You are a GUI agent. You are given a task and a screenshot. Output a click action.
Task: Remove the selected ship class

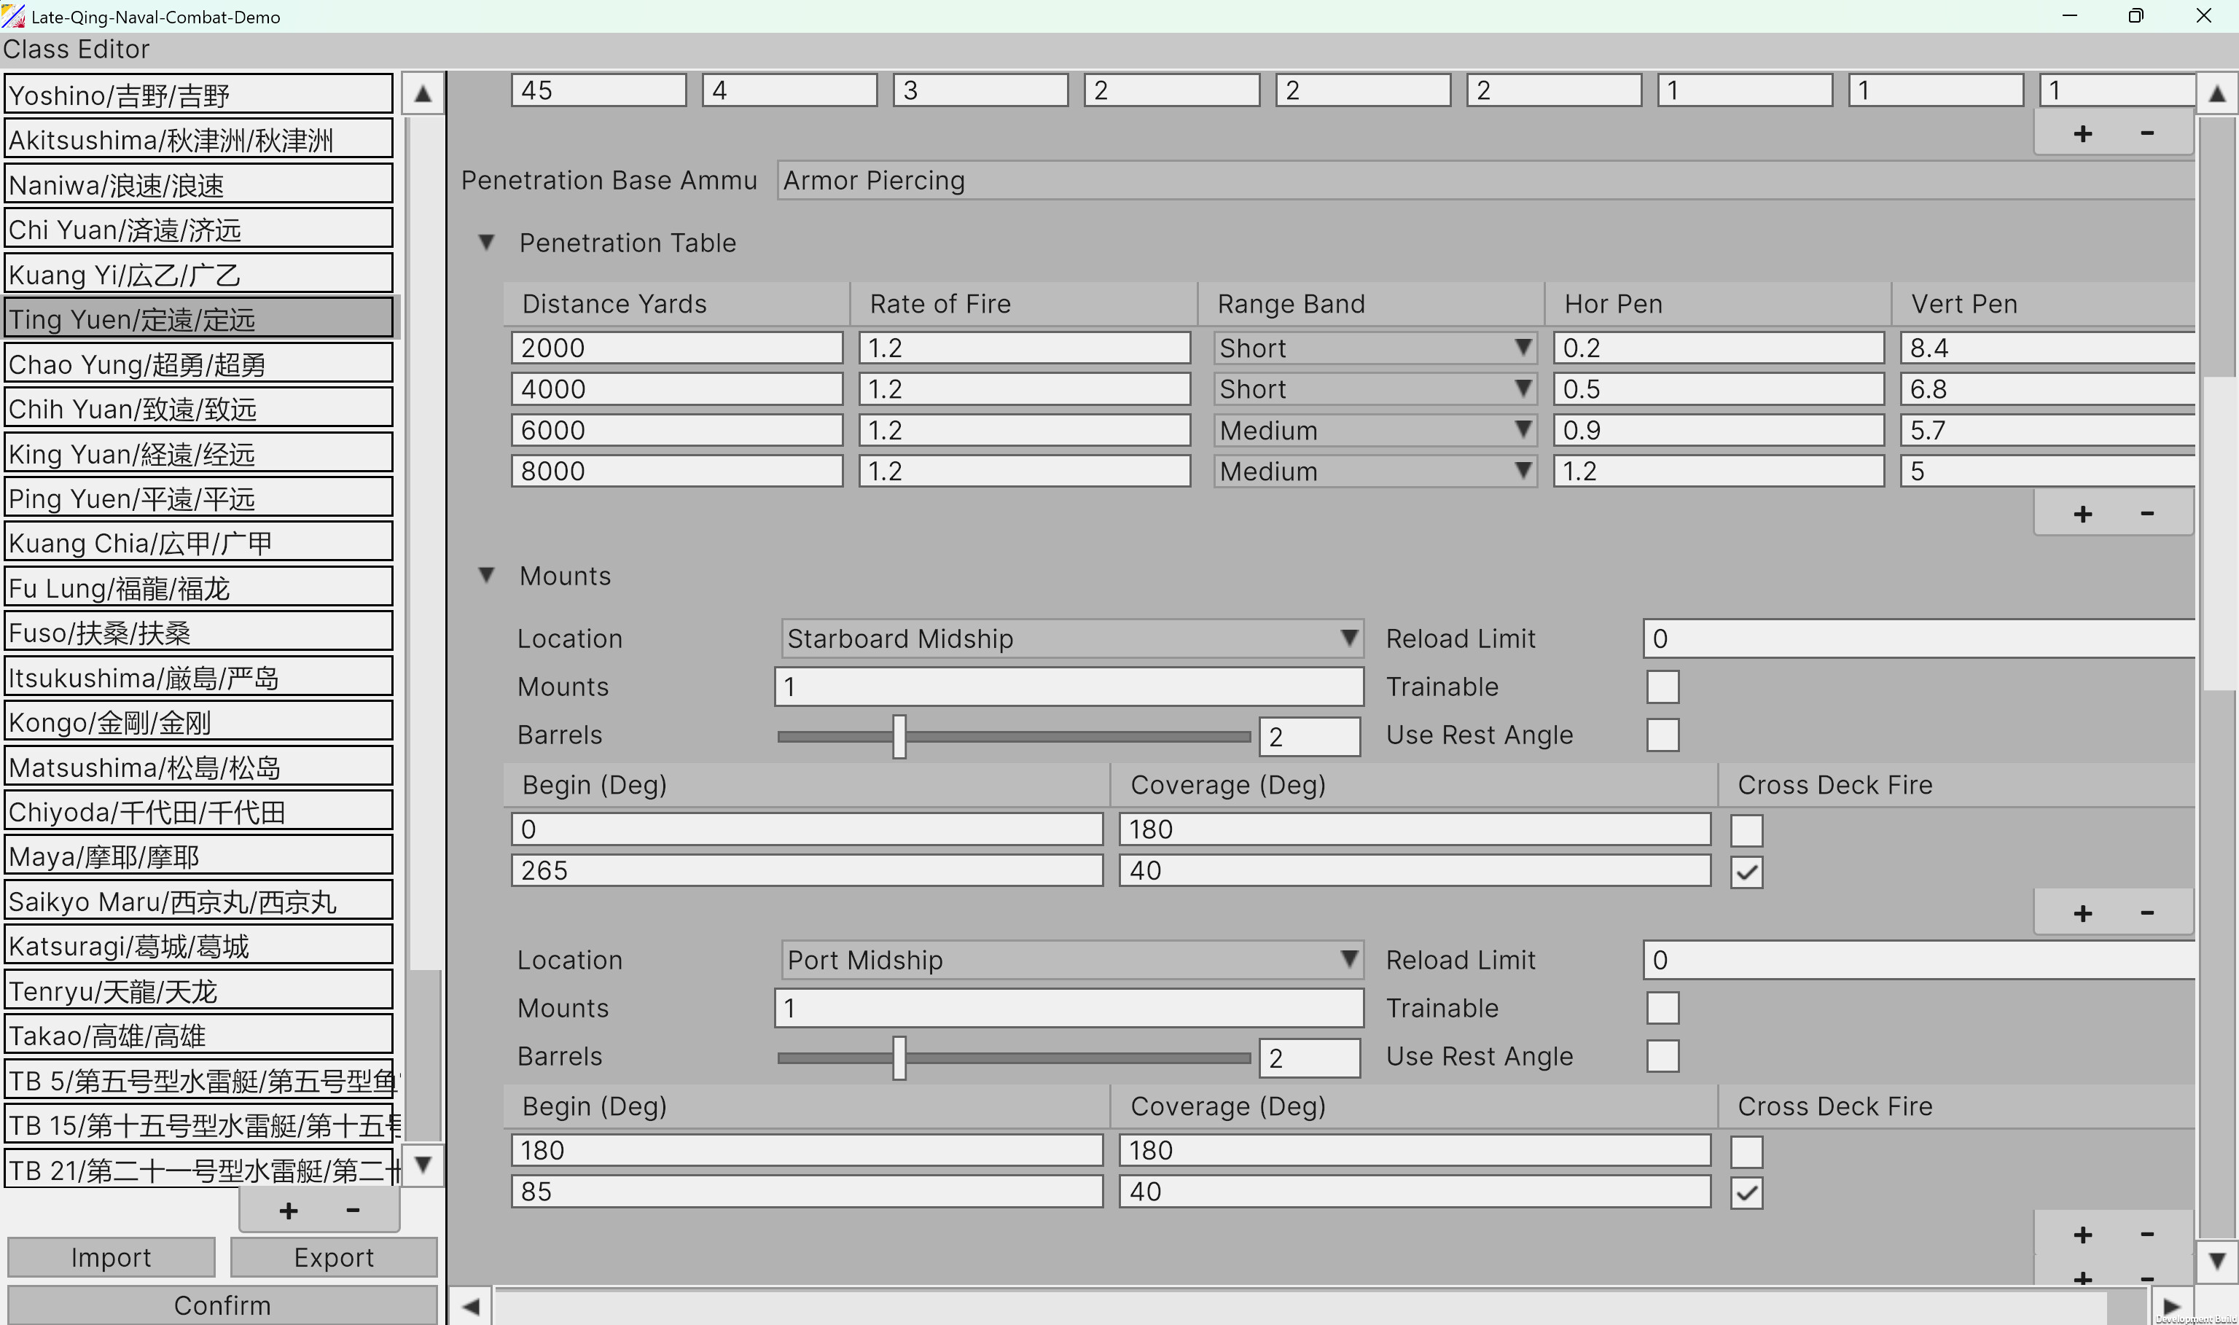pos(352,1210)
